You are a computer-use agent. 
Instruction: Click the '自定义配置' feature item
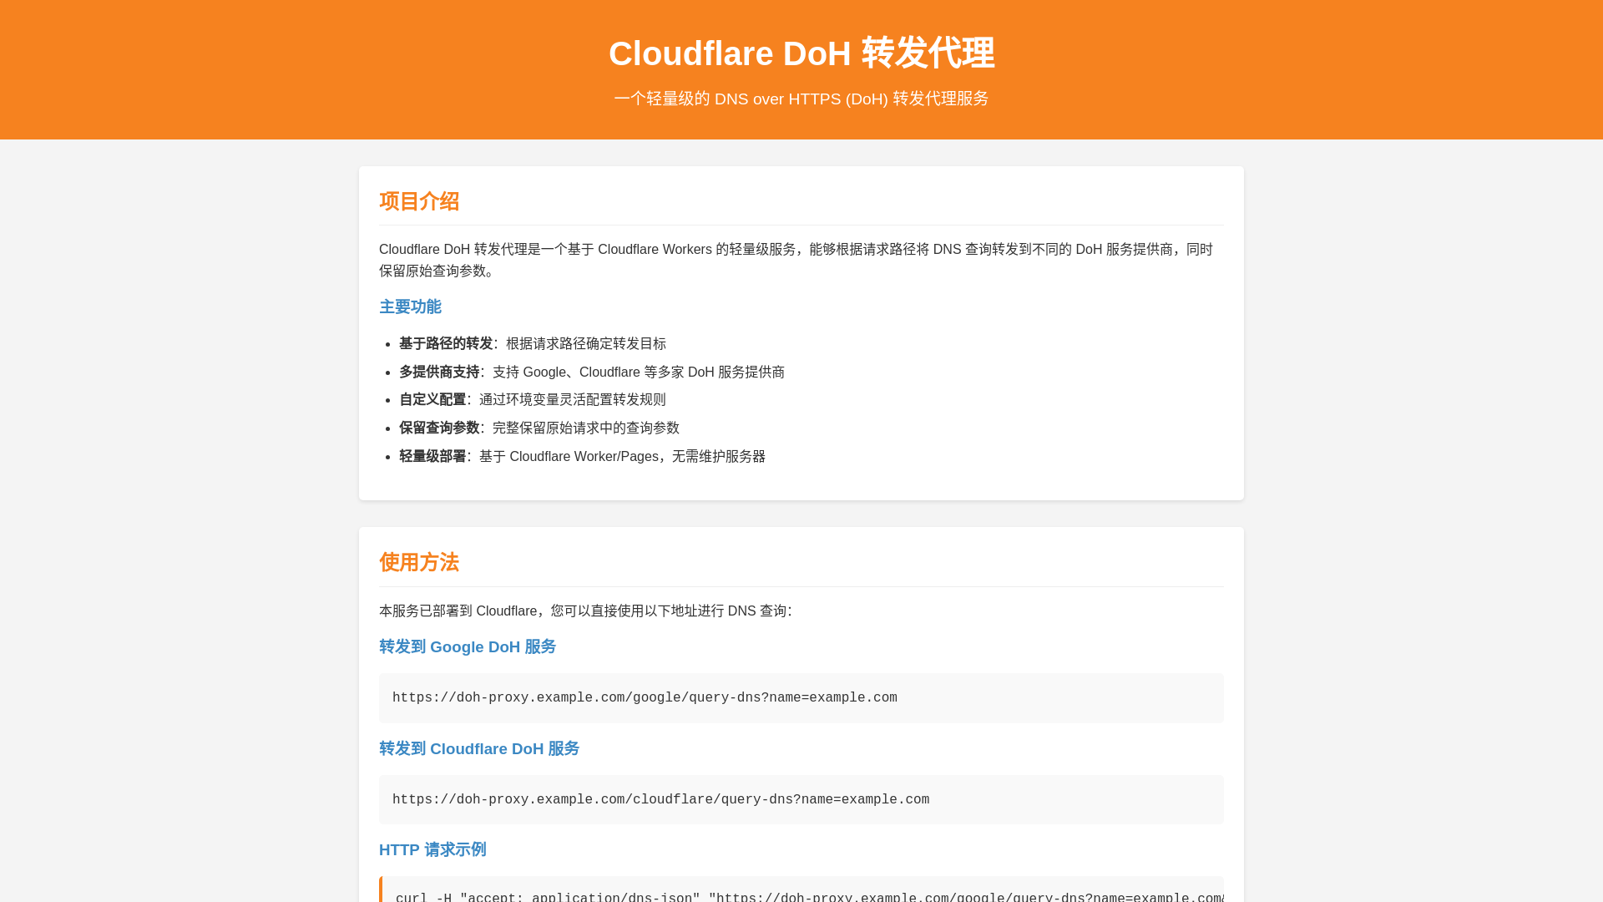click(x=533, y=399)
